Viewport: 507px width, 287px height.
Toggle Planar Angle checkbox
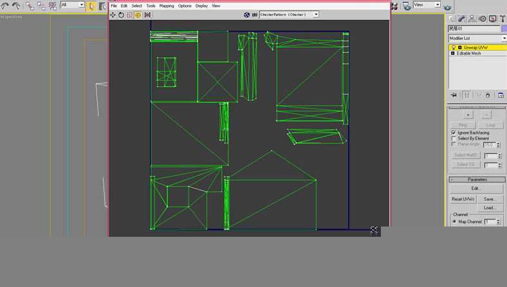454,144
